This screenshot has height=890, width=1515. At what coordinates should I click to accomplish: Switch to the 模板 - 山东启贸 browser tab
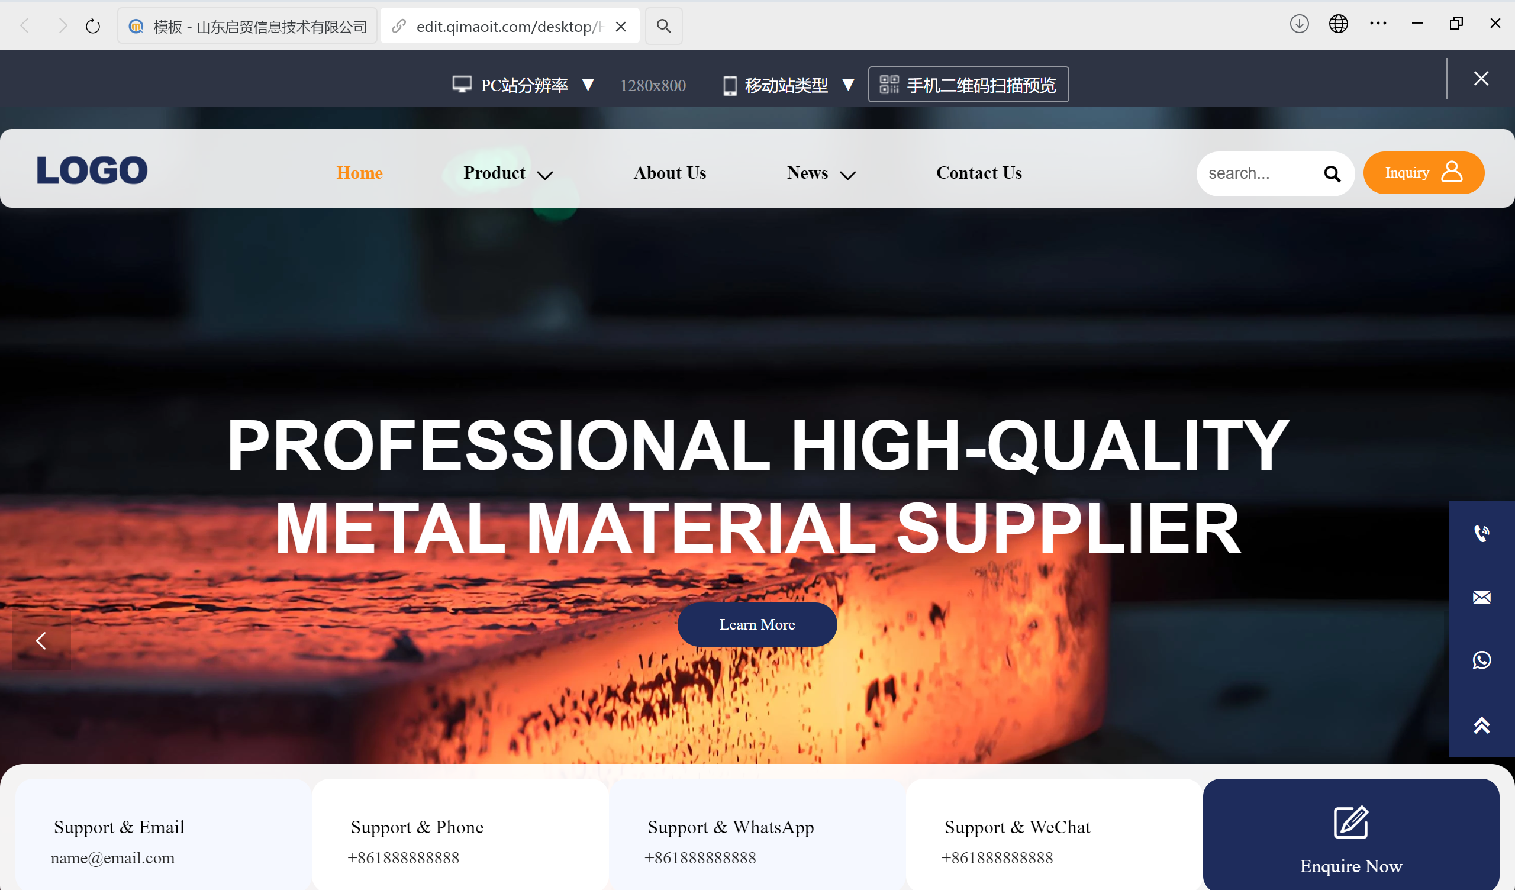coord(249,27)
